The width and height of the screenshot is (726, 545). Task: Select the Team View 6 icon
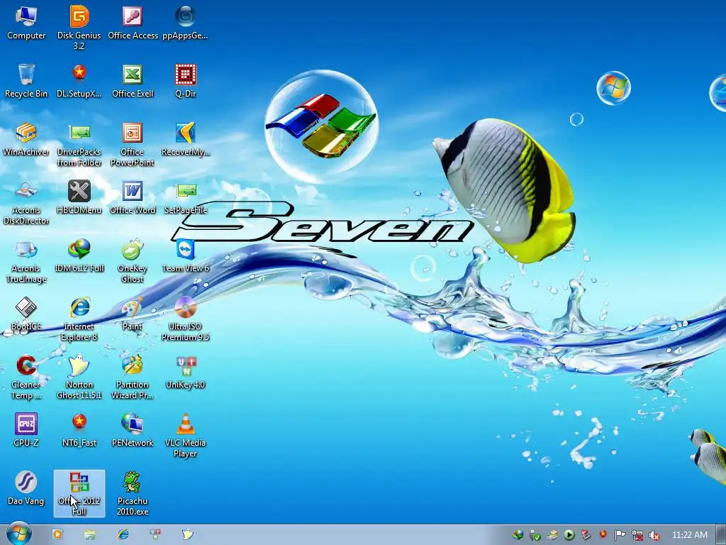pos(185,255)
